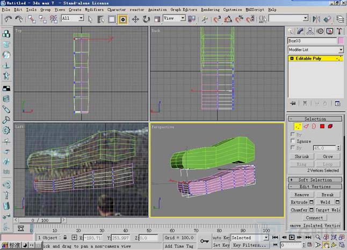Open the Customize menu

click(x=233, y=10)
